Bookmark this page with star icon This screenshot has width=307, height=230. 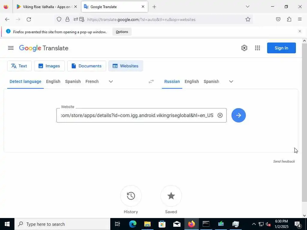tap(248, 19)
